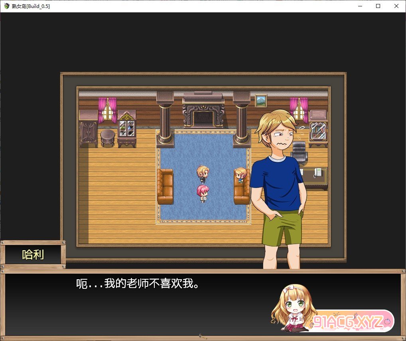406x341 pixels.
Task: Click the chibi blonde girl mascot
Action: click(293, 309)
